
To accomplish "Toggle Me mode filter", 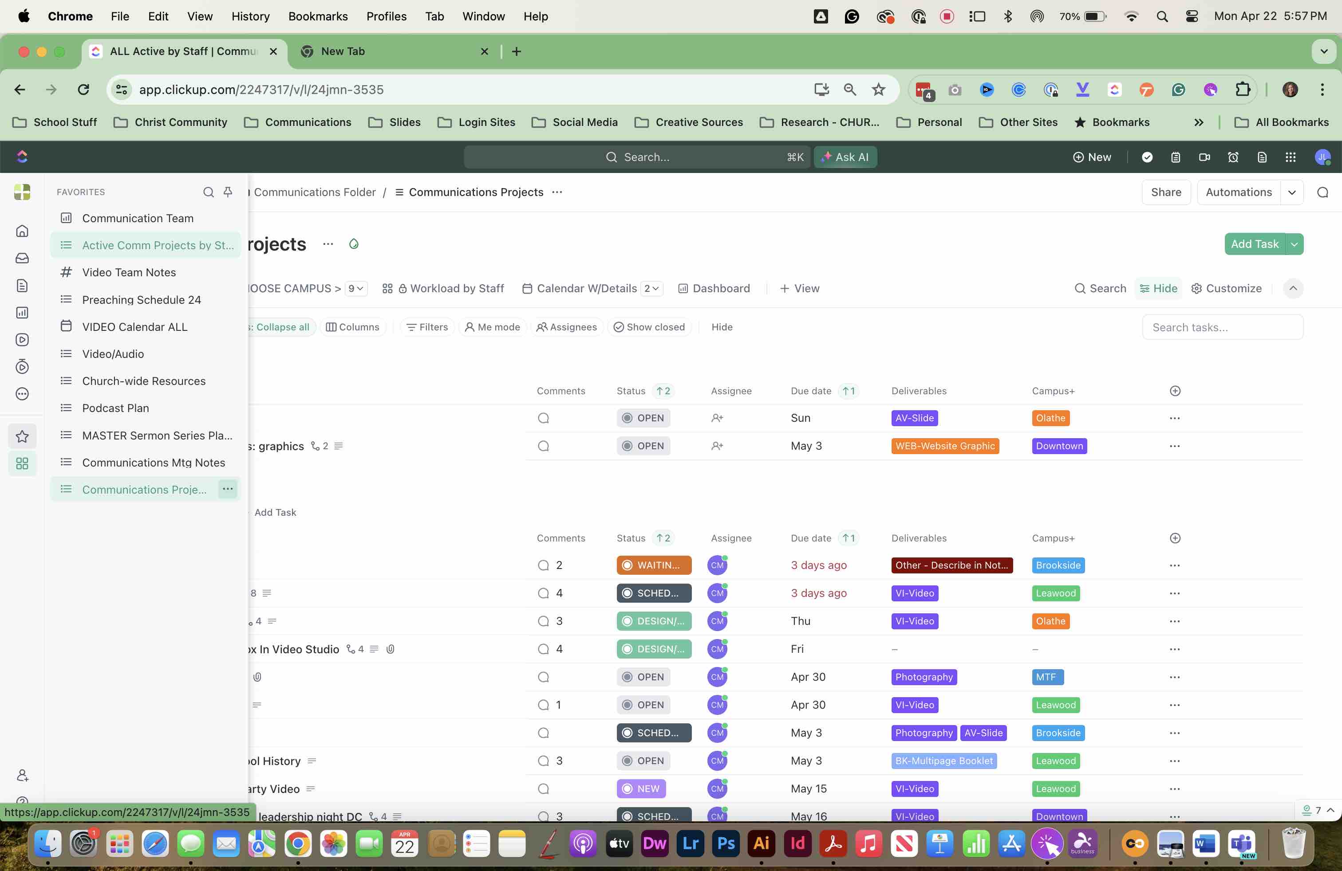I will point(492,327).
